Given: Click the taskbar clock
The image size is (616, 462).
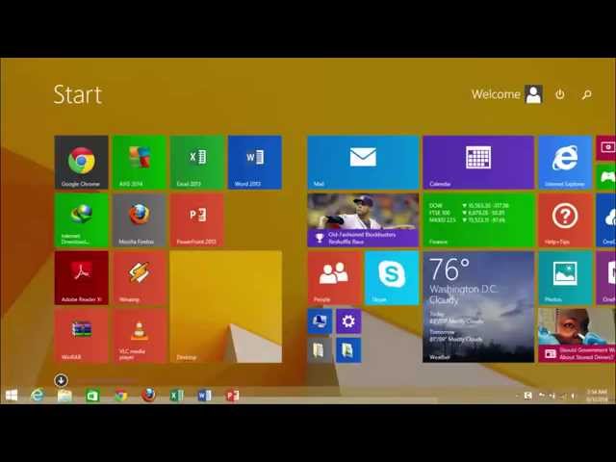Looking at the screenshot, I should [x=597, y=396].
